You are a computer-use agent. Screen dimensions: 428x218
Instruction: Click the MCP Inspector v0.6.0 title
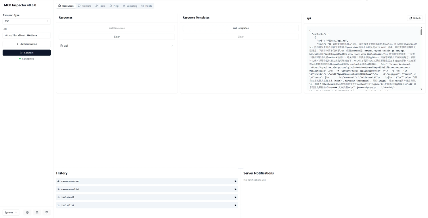click(x=20, y=5)
